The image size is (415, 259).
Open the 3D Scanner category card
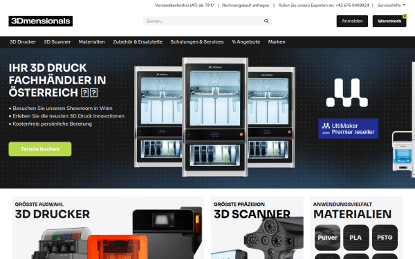(257, 228)
